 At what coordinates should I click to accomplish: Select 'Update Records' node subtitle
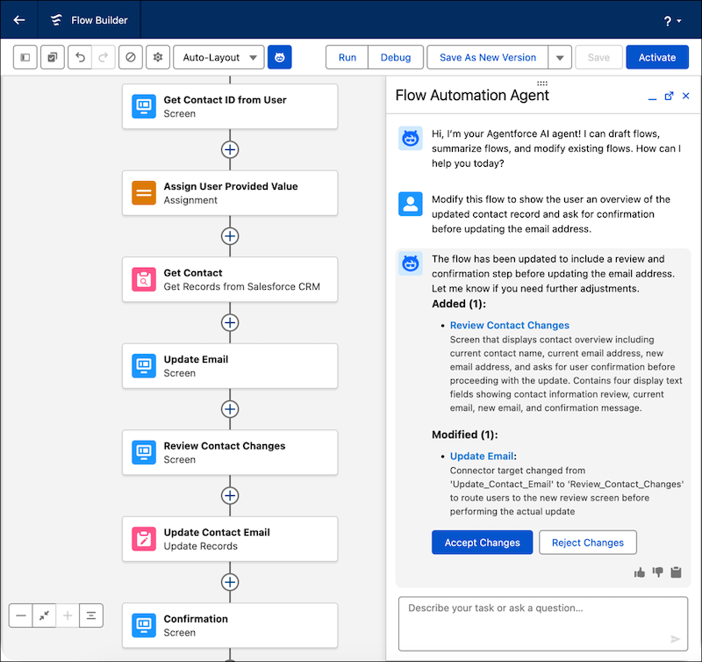point(201,546)
